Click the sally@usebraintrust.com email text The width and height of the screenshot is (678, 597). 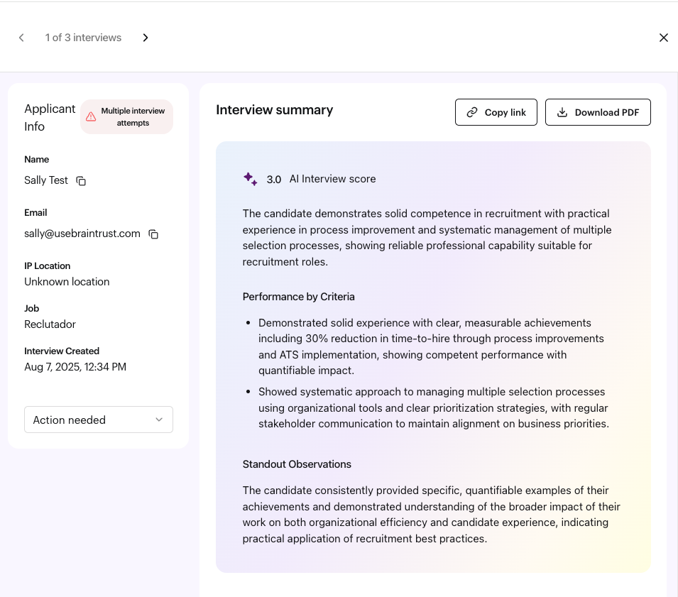tap(82, 234)
